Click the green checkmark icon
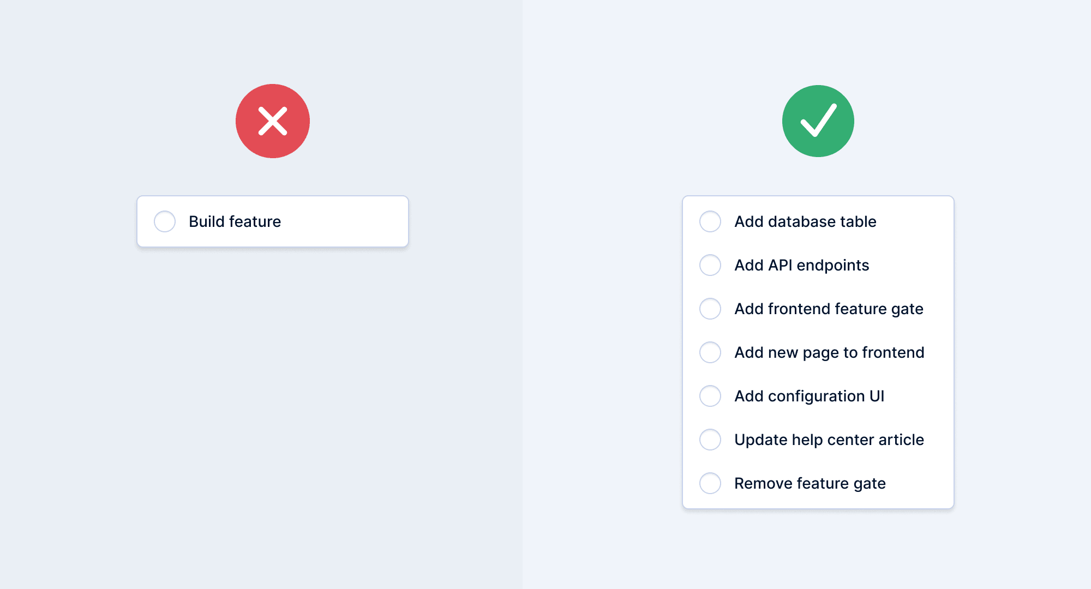Viewport: 1091px width, 589px height. tap(818, 121)
